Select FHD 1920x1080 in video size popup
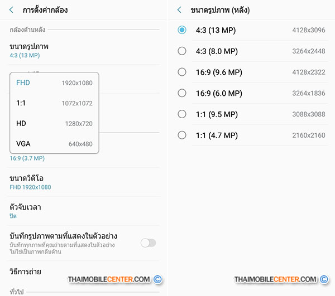 point(54,83)
